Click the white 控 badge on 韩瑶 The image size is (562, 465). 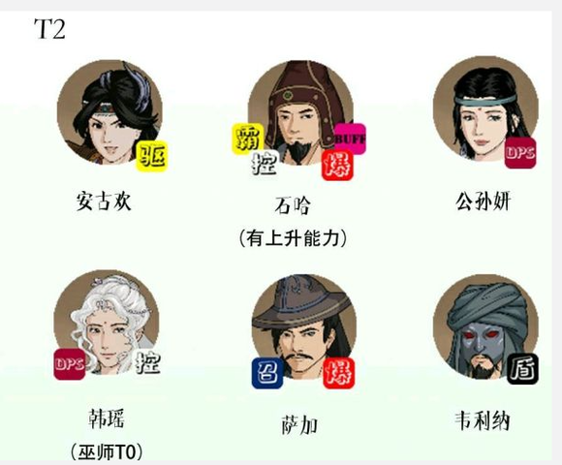tap(148, 363)
